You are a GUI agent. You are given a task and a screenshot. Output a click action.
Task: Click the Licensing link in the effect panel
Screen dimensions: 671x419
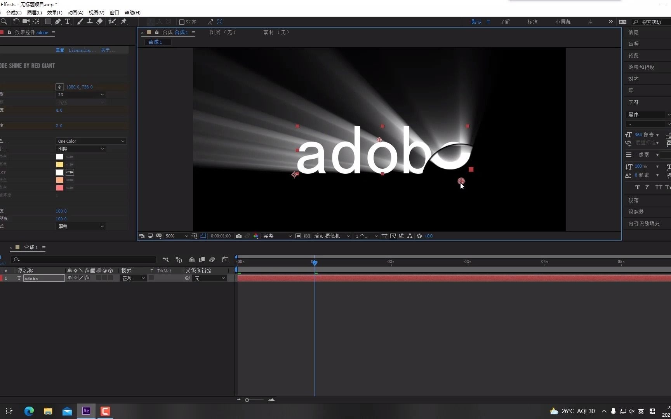[x=80, y=50]
